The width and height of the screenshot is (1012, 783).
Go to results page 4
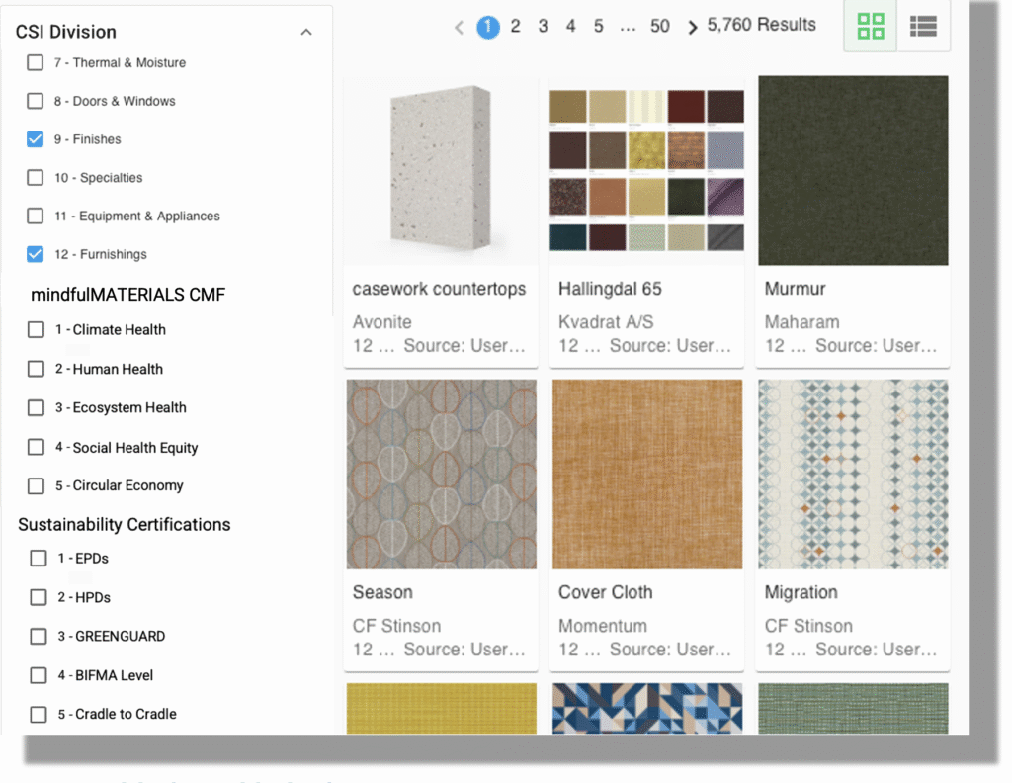pos(570,27)
